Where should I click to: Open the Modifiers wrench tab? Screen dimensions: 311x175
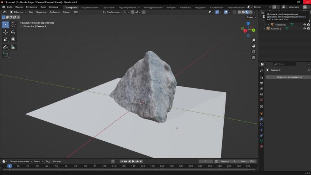point(261,119)
